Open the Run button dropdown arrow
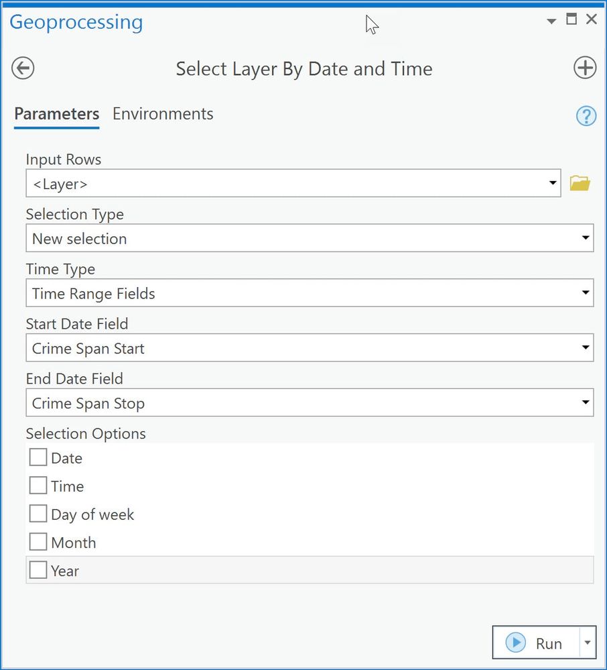The image size is (607, 670). pos(587,643)
